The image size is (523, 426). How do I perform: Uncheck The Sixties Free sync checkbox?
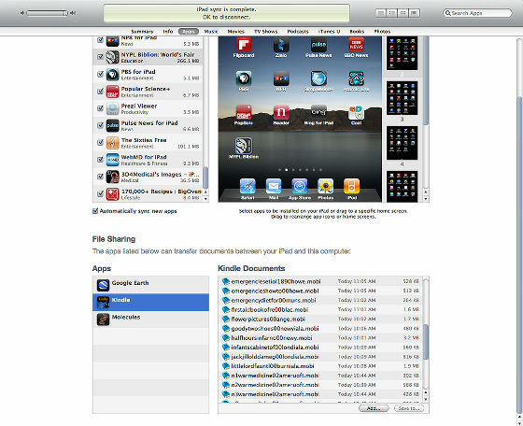(x=100, y=142)
